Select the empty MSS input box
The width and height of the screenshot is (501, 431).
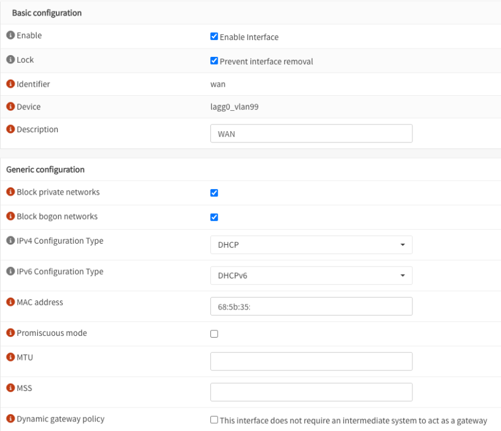coord(311,392)
